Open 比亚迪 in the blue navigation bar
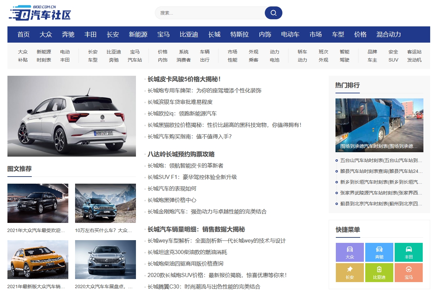Image resolution: width=441 pixels, height=299 pixels. (x=189, y=34)
